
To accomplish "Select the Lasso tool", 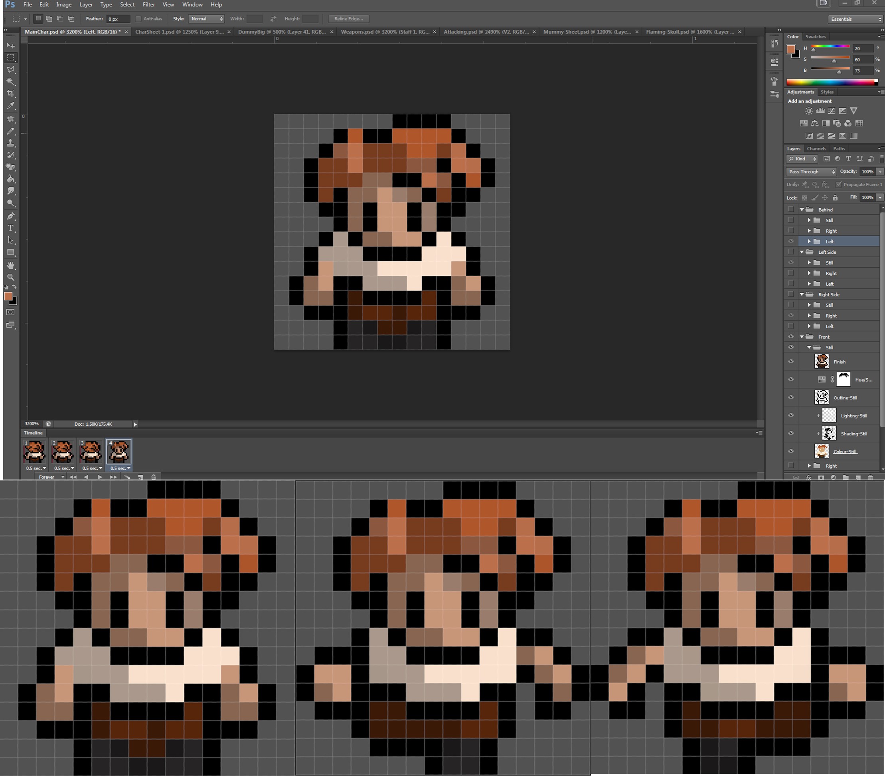I will pyautogui.click(x=11, y=70).
